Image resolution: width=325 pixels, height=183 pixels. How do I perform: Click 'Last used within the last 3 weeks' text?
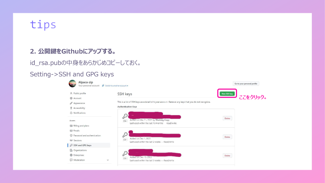pos(145,161)
